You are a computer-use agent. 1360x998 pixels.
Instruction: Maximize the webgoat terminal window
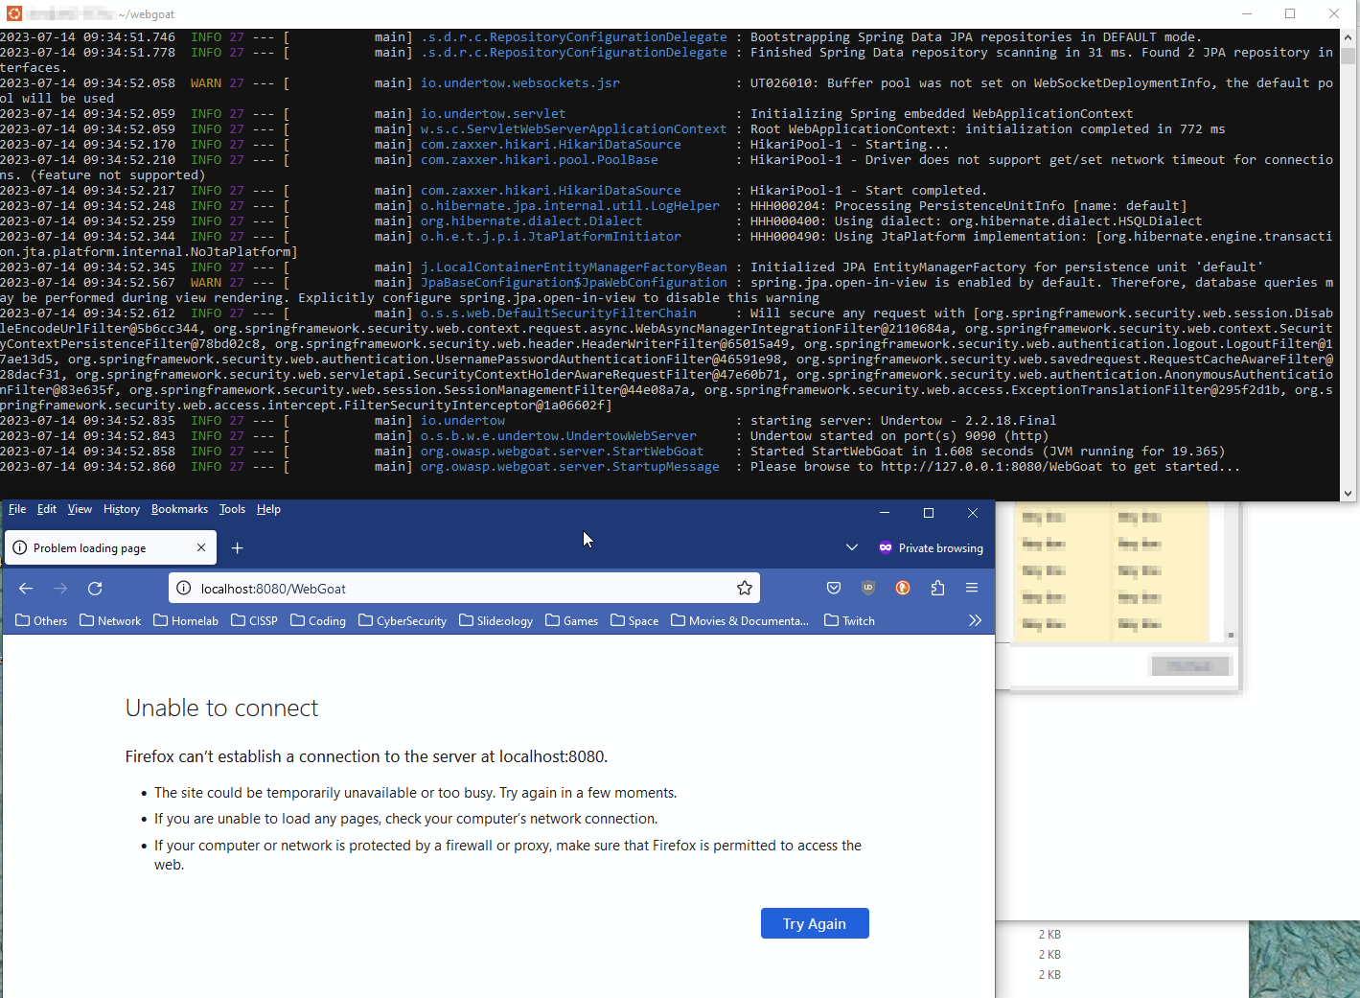coord(1290,13)
